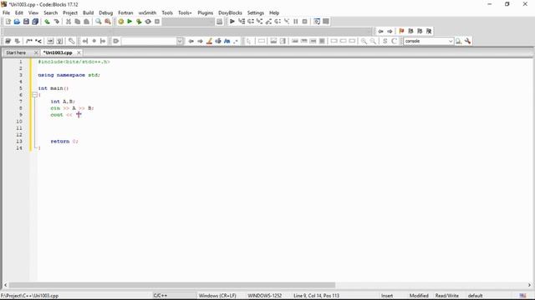Screen dimensions: 535x300
Task: Open the Fortran menu
Action: 125,12
